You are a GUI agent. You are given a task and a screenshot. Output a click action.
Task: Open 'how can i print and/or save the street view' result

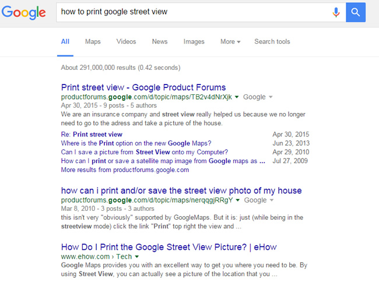tap(181, 190)
